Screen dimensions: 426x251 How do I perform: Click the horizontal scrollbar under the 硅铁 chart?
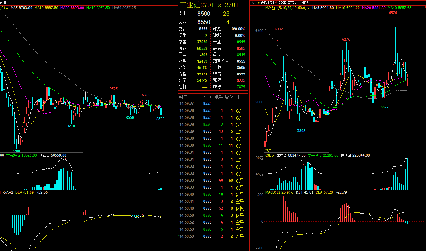(x=297, y=152)
